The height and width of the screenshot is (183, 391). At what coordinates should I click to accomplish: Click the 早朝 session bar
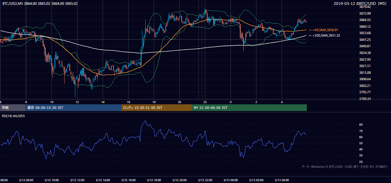tap(13, 108)
